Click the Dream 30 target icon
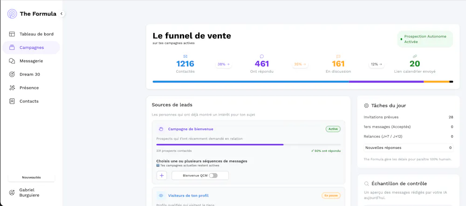Image resolution: width=466 pixels, height=206 pixels. coord(12,74)
